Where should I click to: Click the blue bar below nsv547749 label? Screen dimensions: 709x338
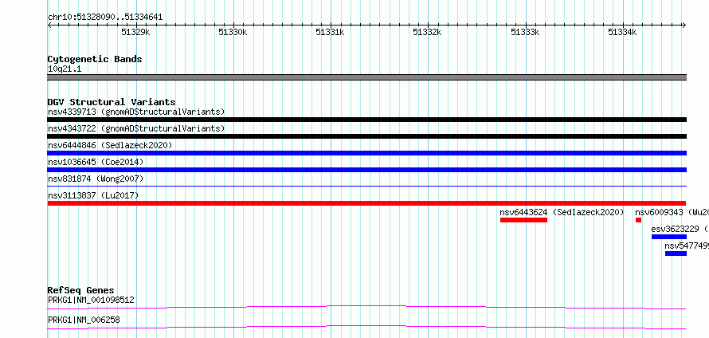point(676,253)
